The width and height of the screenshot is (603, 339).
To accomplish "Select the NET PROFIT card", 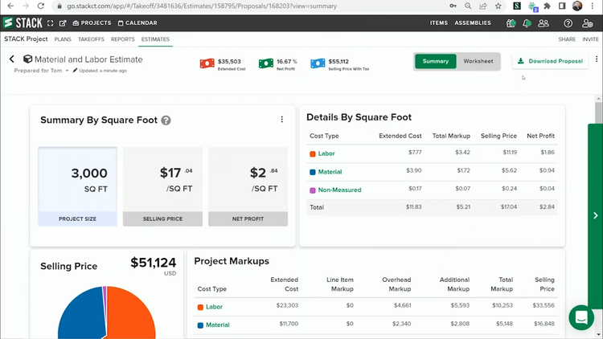I will pyautogui.click(x=248, y=186).
